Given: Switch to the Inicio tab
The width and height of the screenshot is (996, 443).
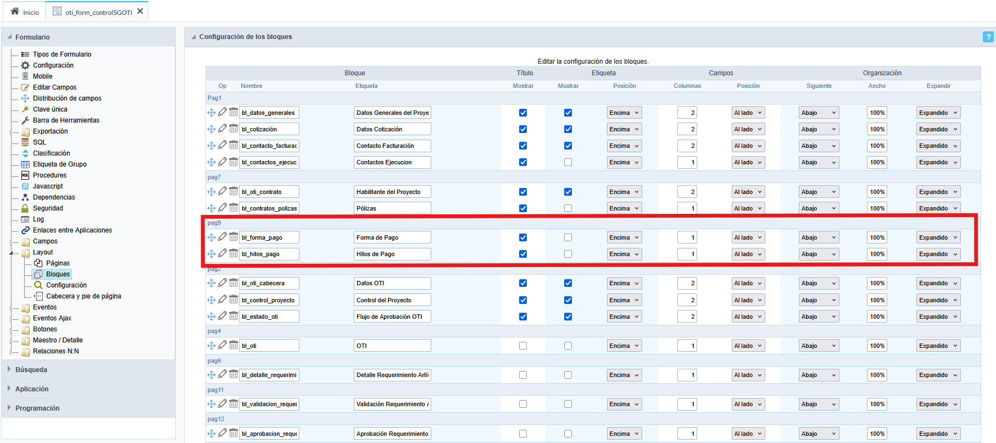Looking at the screenshot, I should 25,12.
